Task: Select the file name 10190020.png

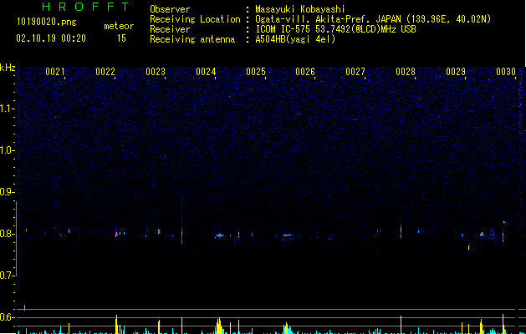Action: click(47, 23)
